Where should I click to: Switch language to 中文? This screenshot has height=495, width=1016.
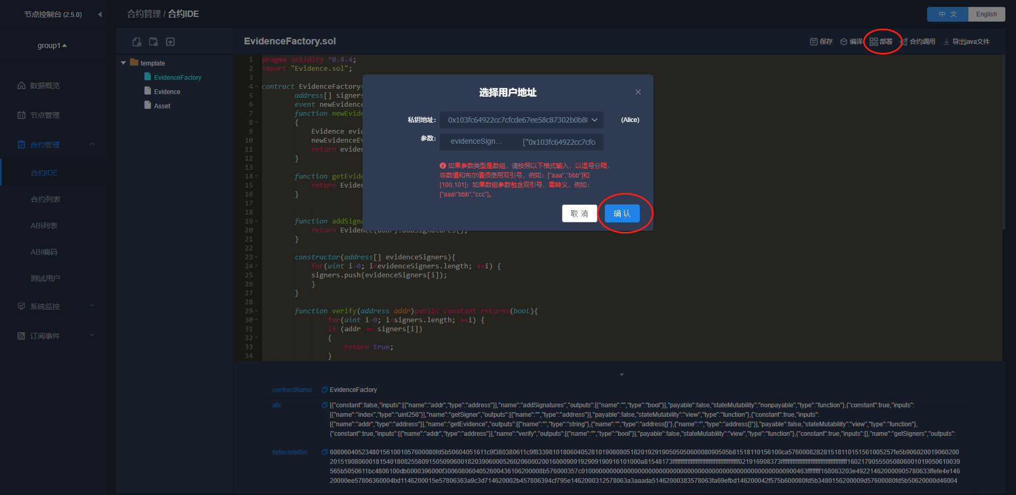948,14
